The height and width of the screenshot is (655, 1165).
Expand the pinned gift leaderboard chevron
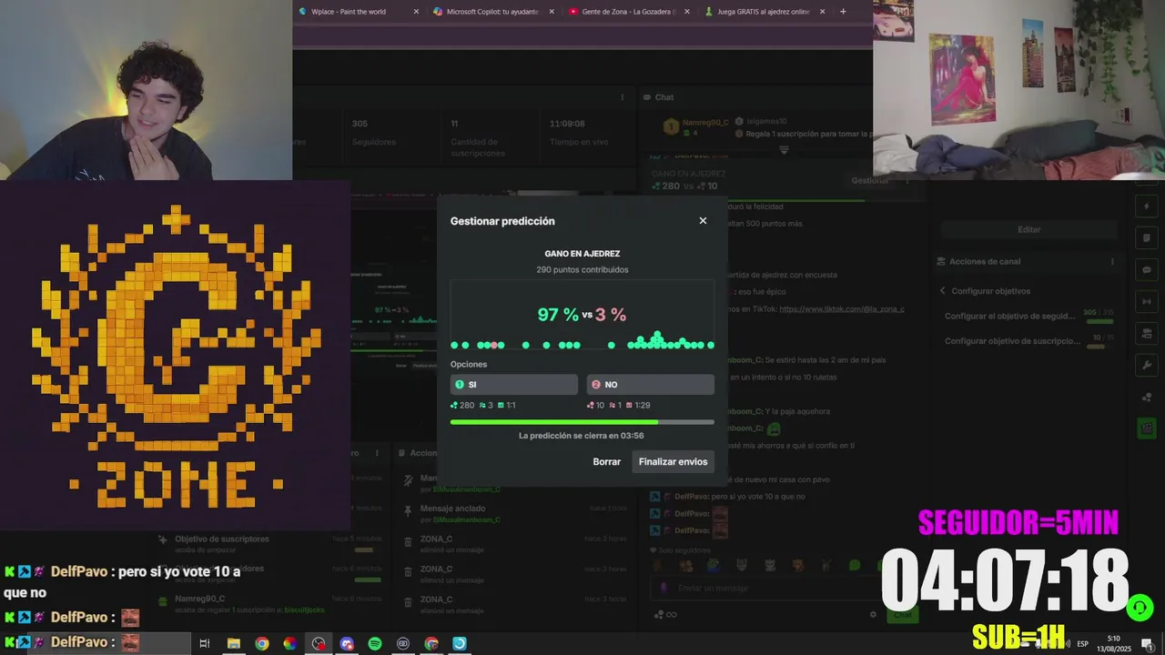(784, 150)
